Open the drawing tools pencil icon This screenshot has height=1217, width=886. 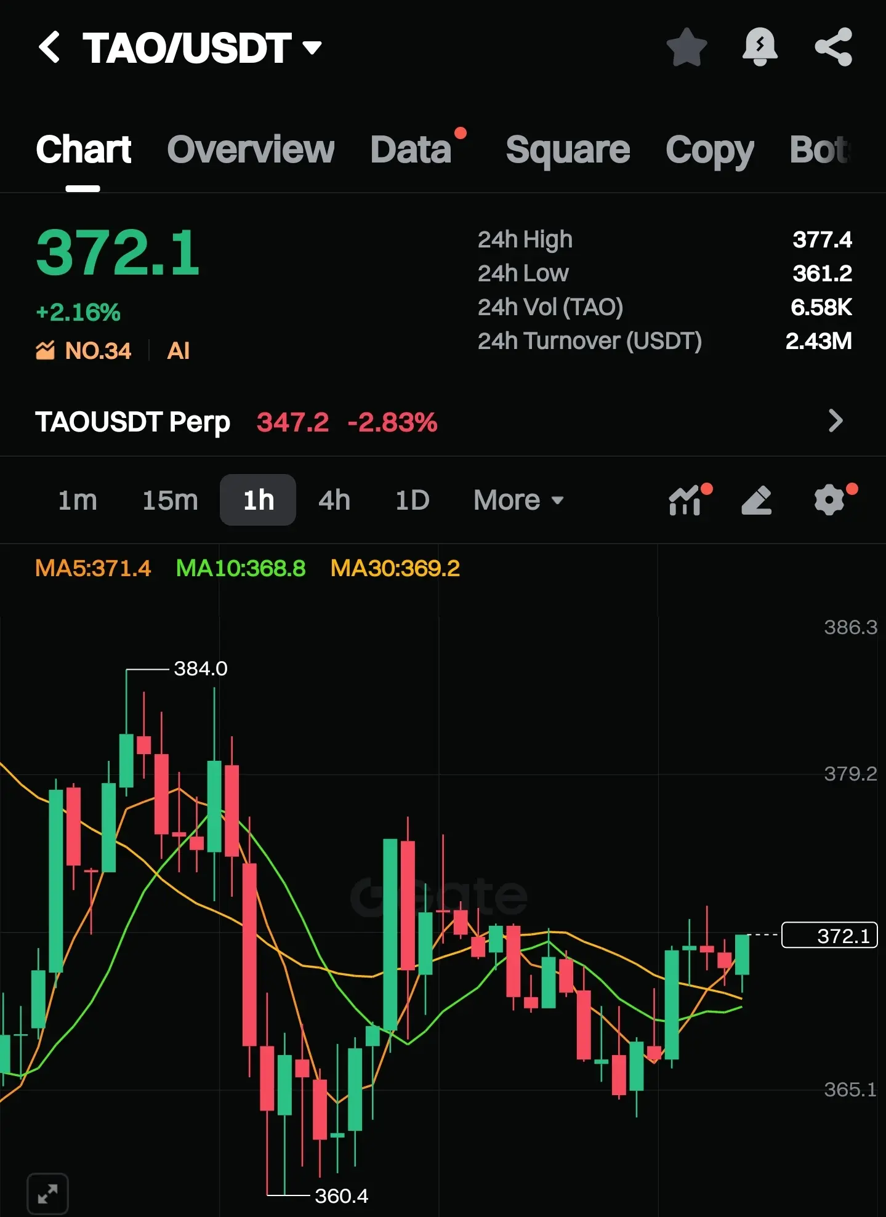pos(757,500)
